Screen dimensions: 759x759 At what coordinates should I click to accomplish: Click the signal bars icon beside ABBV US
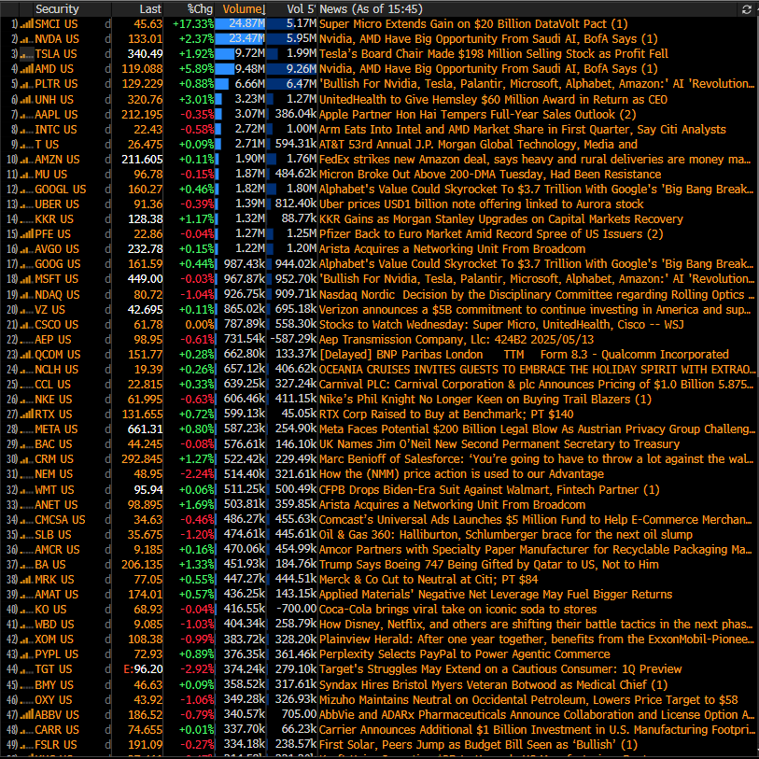point(27,715)
